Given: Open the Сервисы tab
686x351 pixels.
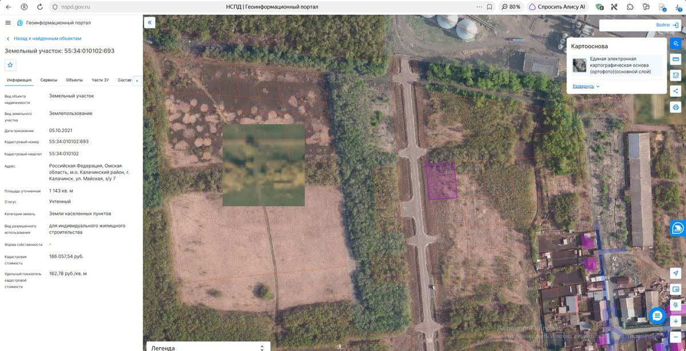Looking at the screenshot, I should pos(49,80).
